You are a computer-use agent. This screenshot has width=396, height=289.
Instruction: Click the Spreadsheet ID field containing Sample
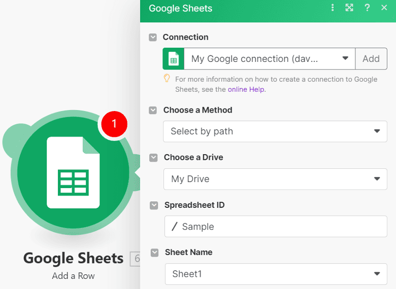(x=276, y=227)
